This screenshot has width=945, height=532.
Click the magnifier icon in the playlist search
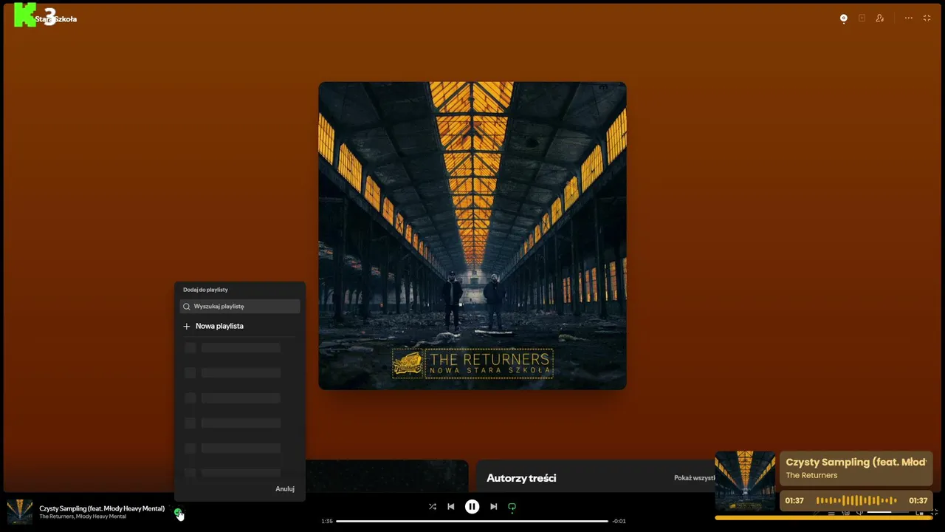[x=187, y=306]
